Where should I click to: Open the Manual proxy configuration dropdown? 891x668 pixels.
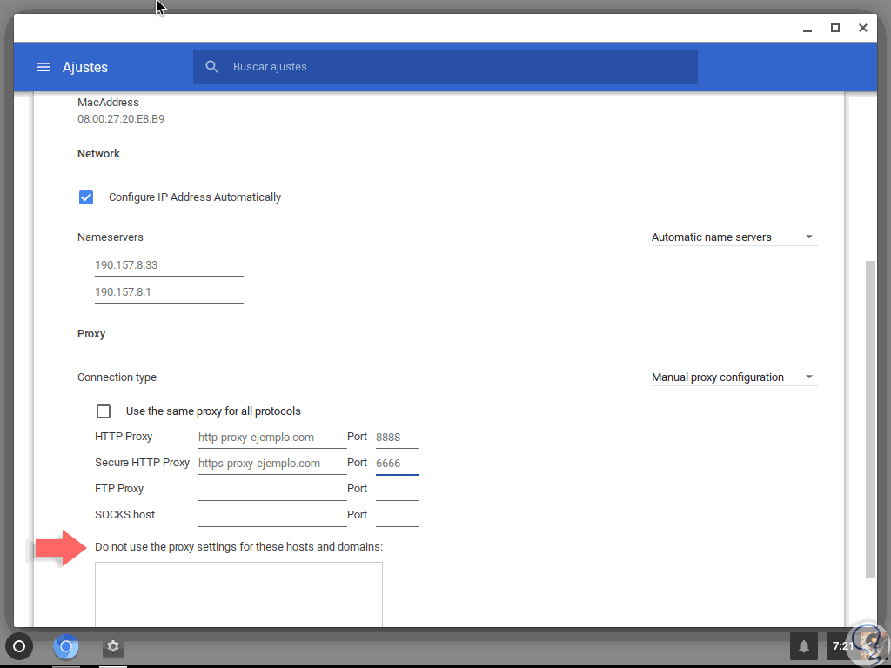[734, 377]
